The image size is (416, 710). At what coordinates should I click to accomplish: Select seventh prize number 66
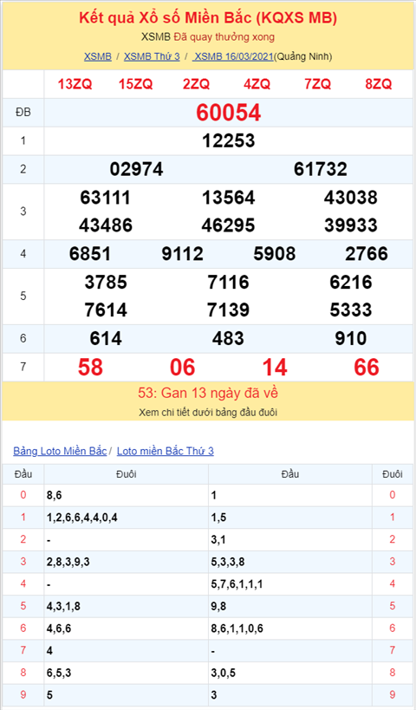[x=367, y=368]
